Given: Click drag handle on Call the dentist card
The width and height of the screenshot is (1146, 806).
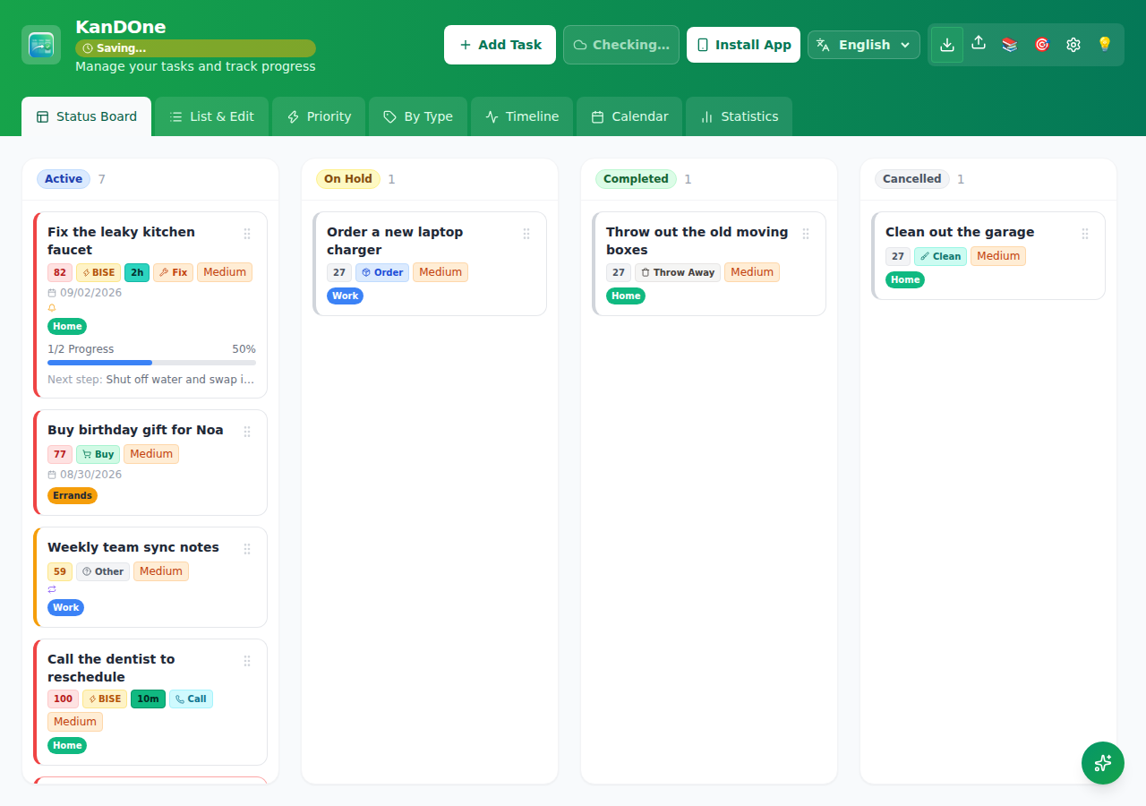Looking at the screenshot, I should point(247,661).
